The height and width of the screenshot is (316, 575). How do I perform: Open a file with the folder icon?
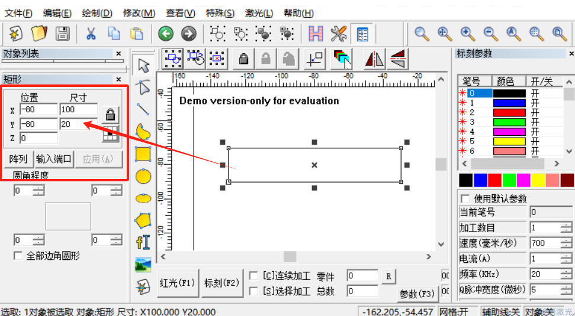coord(39,34)
